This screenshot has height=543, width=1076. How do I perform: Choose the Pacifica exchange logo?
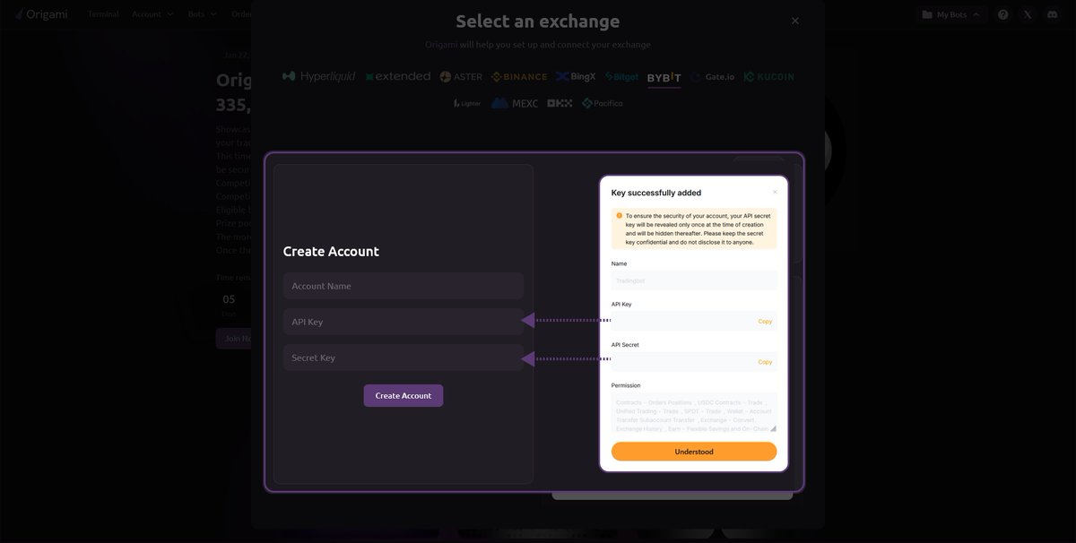coord(602,103)
